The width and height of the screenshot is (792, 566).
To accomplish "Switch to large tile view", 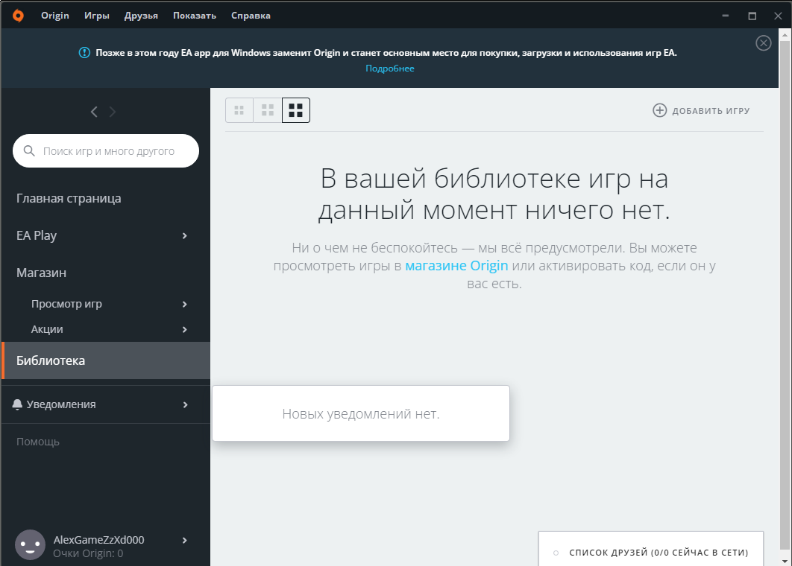I will 296,110.
